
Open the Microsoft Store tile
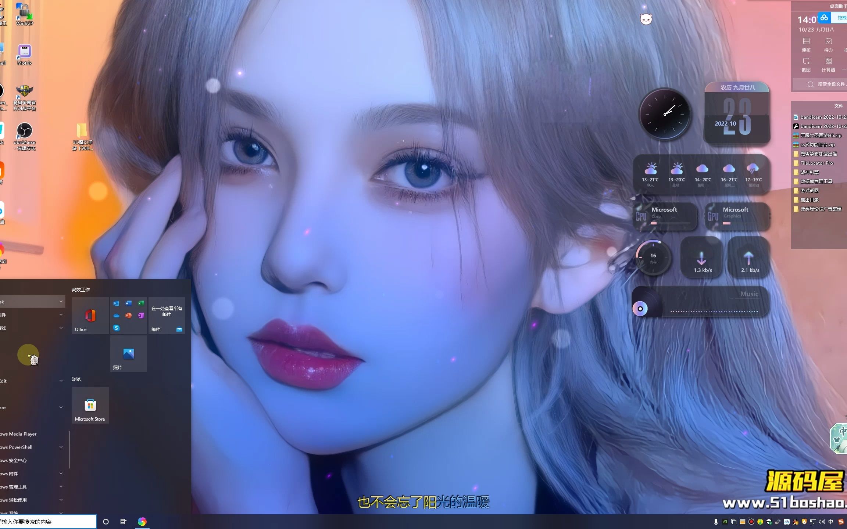(x=90, y=405)
